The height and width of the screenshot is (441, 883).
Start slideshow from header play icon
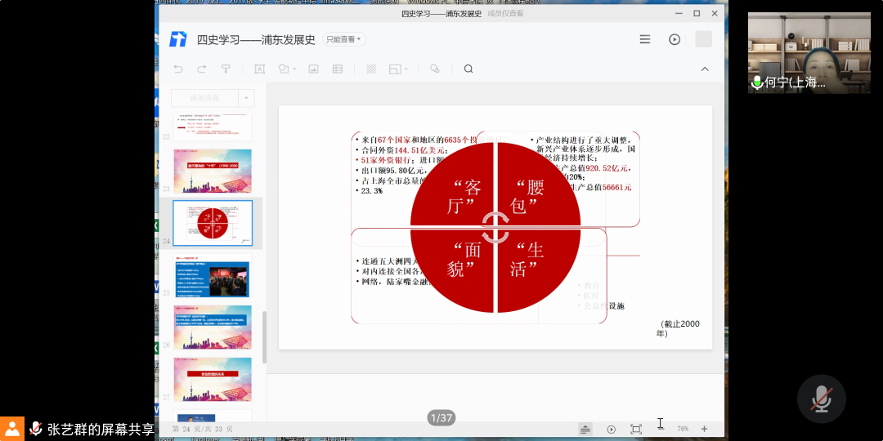(675, 39)
